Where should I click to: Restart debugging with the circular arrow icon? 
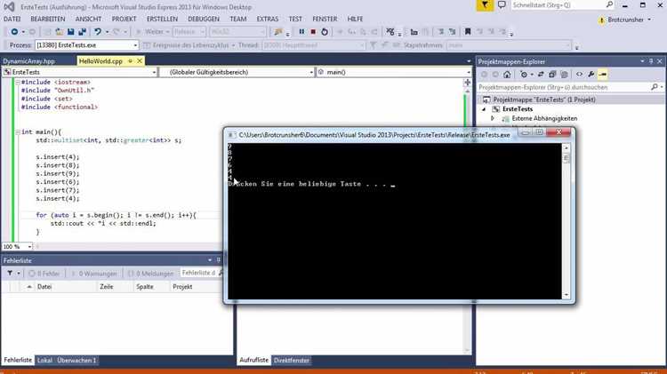325,32
